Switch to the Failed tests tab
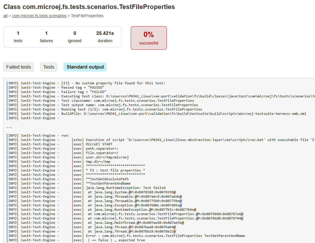This screenshot has width=315, height=243. coord(18,67)
